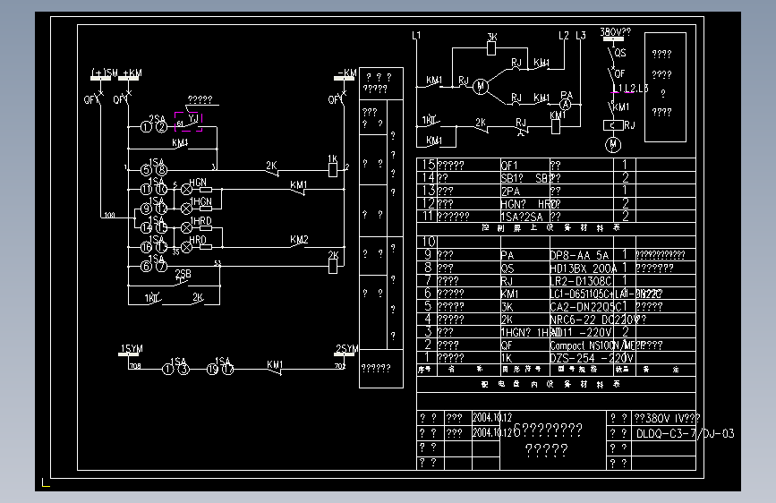
Task: Select the "3K" relay coil in motor circuit
Action: pos(491,48)
